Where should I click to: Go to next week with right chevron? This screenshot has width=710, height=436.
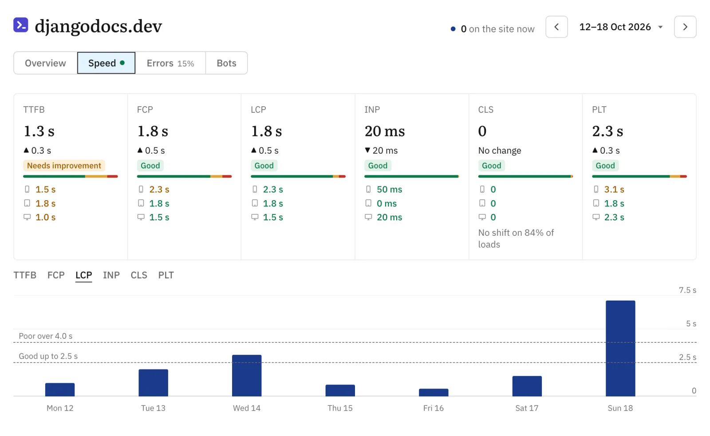coord(685,27)
